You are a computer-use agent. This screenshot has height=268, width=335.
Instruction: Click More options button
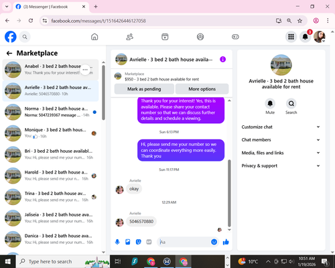click(x=202, y=89)
